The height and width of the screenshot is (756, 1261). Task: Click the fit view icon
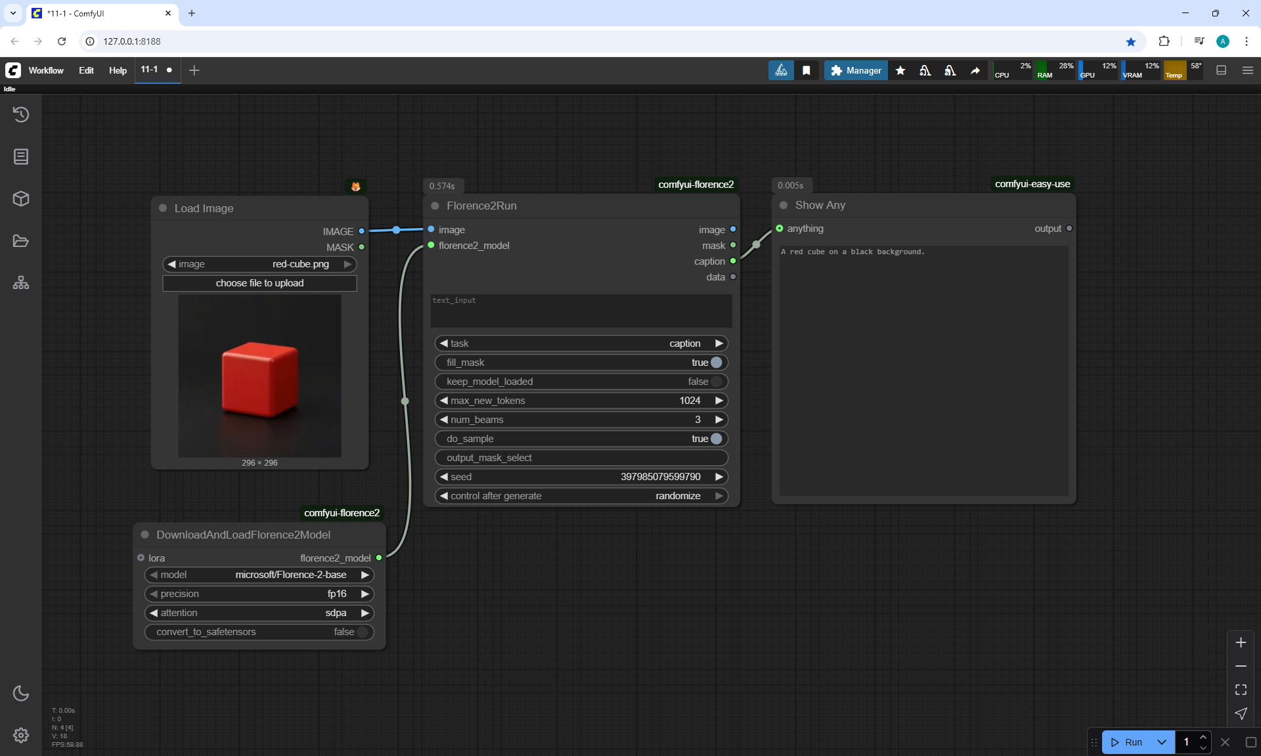tap(1241, 690)
